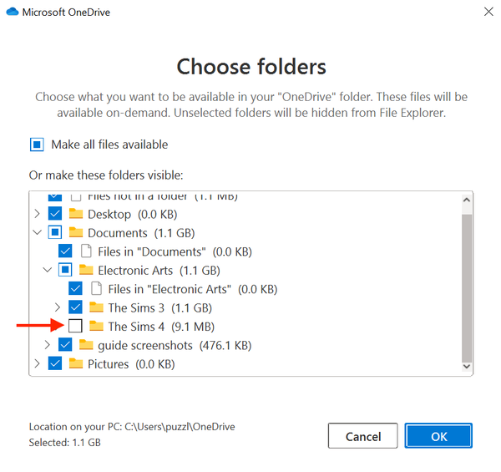Screen dimensions: 501x472
Task: Check The Sims 4 folder checkbox
Action: pyautogui.click(x=75, y=327)
